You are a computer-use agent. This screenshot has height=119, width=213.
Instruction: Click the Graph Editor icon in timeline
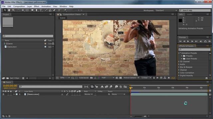click(125, 87)
